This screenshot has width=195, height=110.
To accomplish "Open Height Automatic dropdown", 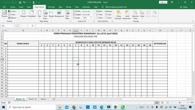I will 92,15.
